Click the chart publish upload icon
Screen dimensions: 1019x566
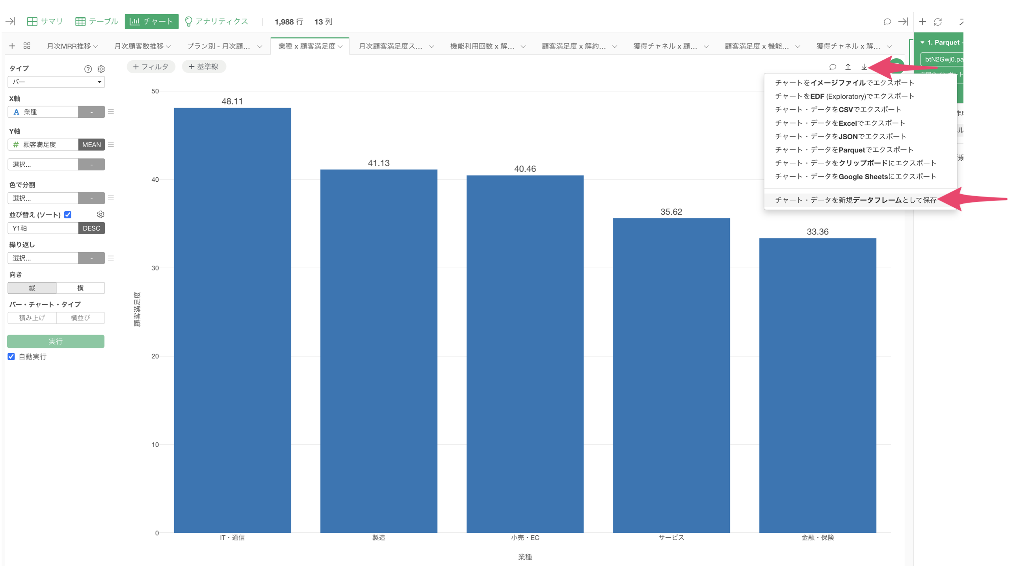point(848,67)
